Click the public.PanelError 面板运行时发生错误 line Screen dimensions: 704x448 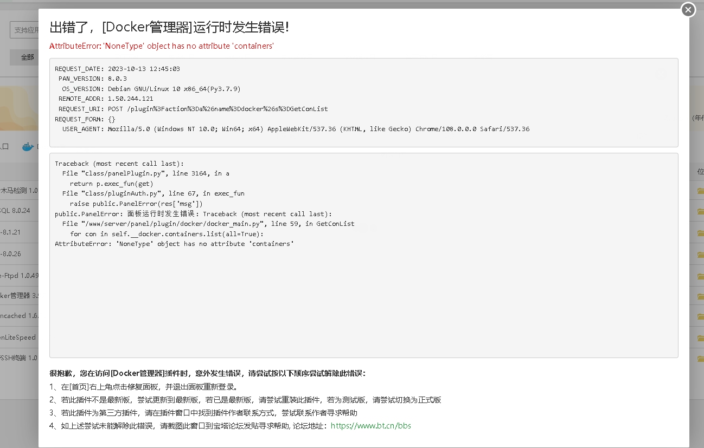coord(193,214)
